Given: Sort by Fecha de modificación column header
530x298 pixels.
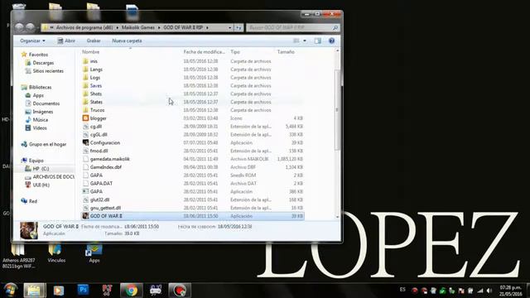Looking at the screenshot, I should (x=205, y=51).
